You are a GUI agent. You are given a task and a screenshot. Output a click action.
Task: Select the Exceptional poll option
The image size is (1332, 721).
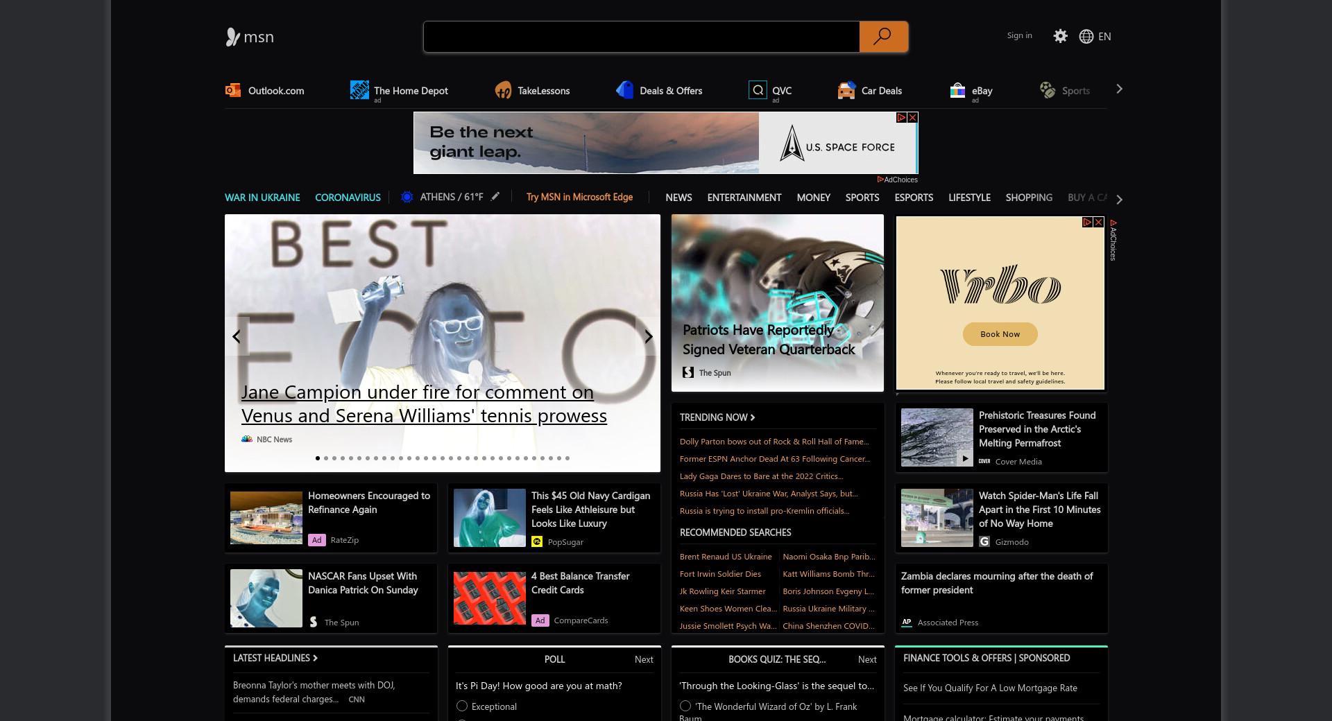(x=462, y=706)
